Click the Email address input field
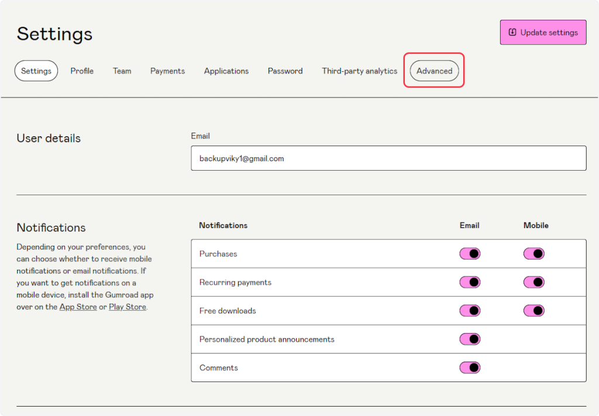 coord(388,158)
